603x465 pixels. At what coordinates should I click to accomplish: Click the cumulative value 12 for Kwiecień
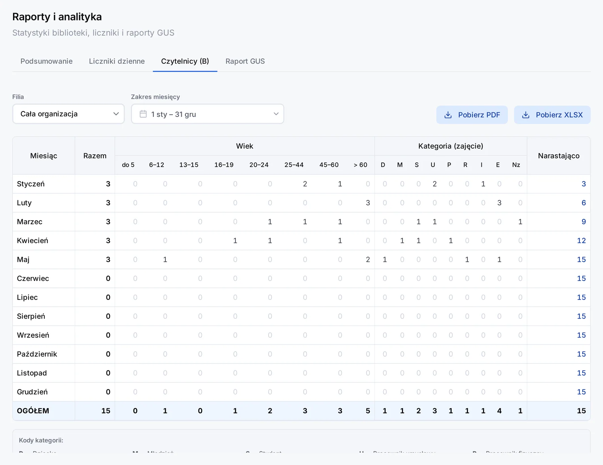581,241
